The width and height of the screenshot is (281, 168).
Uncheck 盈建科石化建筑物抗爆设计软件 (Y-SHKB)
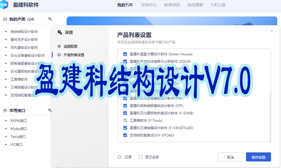125,113
